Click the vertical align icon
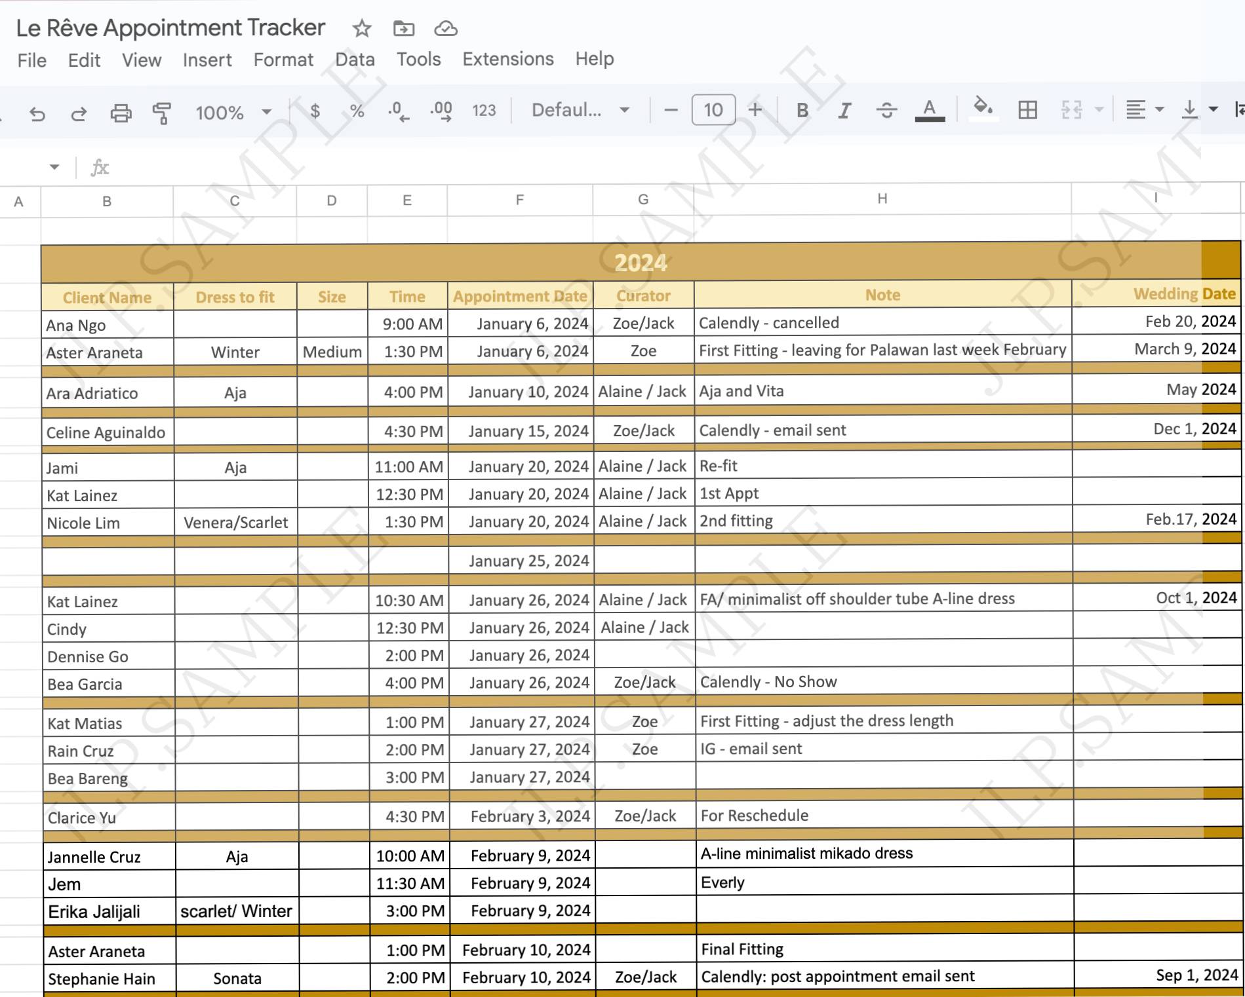 coord(1189,109)
